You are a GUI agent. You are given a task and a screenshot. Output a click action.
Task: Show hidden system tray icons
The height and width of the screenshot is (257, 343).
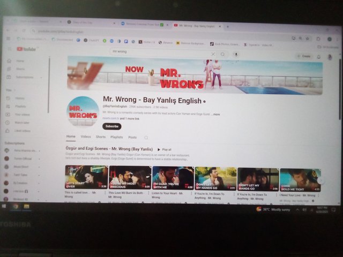(x=297, y=210)
